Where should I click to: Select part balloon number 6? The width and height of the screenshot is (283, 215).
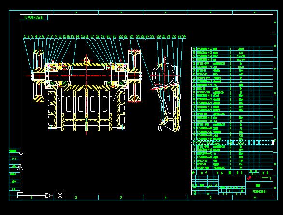43,36
